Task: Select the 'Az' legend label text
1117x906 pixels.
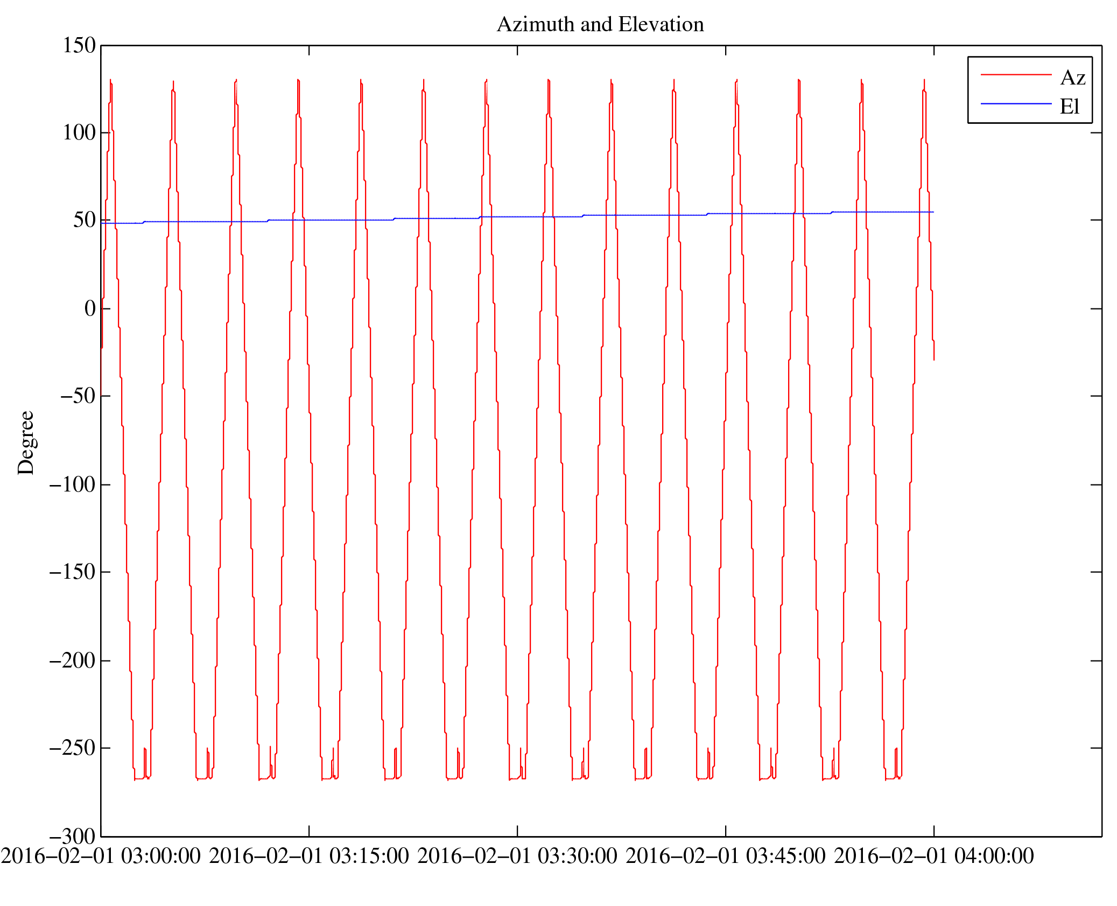Action: coord(1072,78)
